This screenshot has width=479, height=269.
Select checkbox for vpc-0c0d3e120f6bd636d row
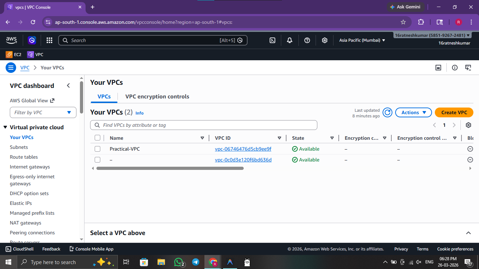(97, 160)
